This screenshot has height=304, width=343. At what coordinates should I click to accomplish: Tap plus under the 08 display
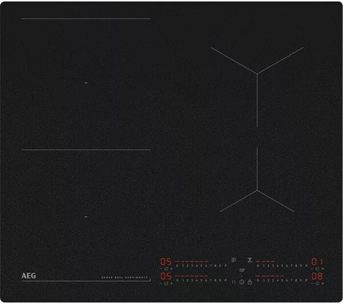click(x=323, y=283)
